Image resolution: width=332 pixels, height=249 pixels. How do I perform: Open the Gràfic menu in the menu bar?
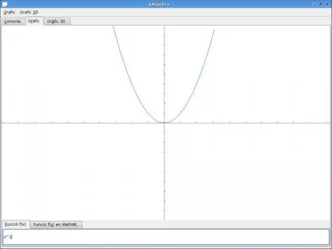(9, 12)
